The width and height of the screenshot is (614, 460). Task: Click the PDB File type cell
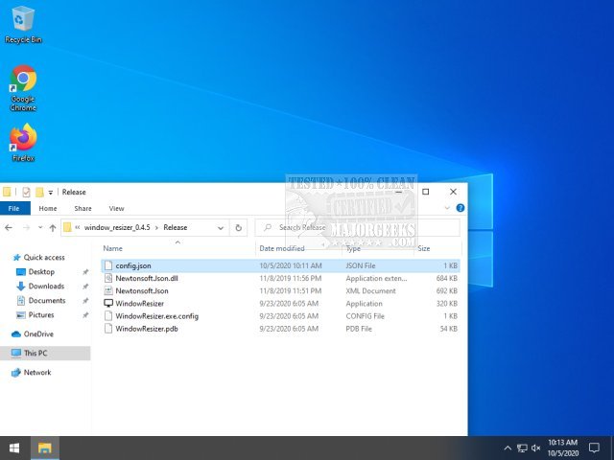[x=359, y=329]
